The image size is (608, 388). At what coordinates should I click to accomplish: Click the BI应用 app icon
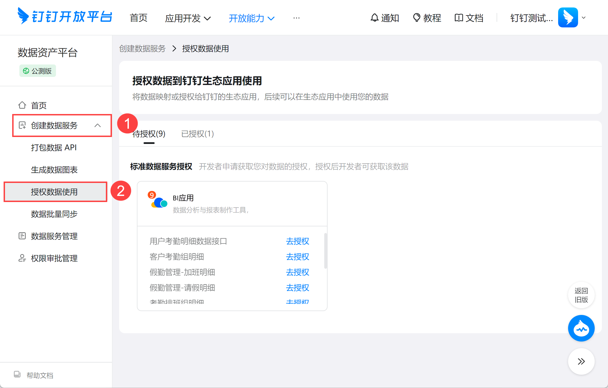pos(159,201)
